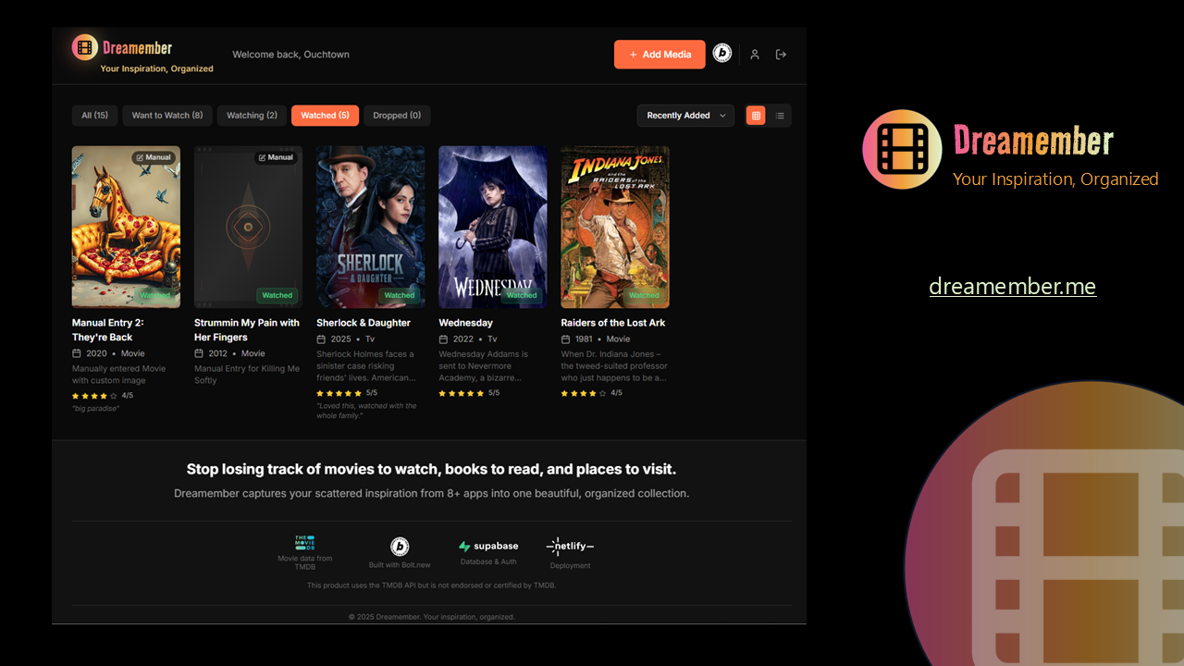This screenshot has height=666, width=1184.
Task: Click the Welcome back, Ouchtown text
Action: (x=291, y=55)
